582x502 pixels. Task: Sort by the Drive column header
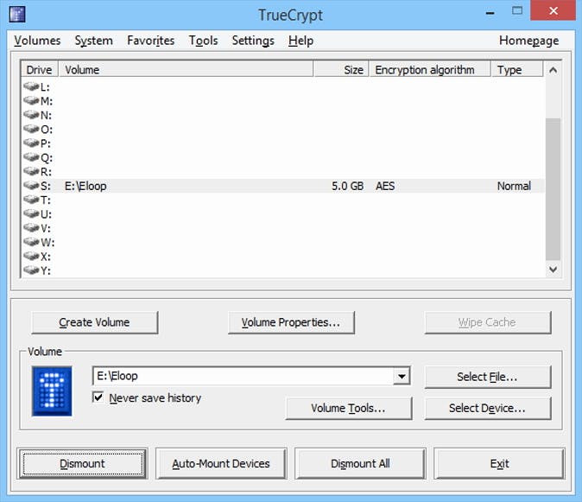tap(40, 70)
